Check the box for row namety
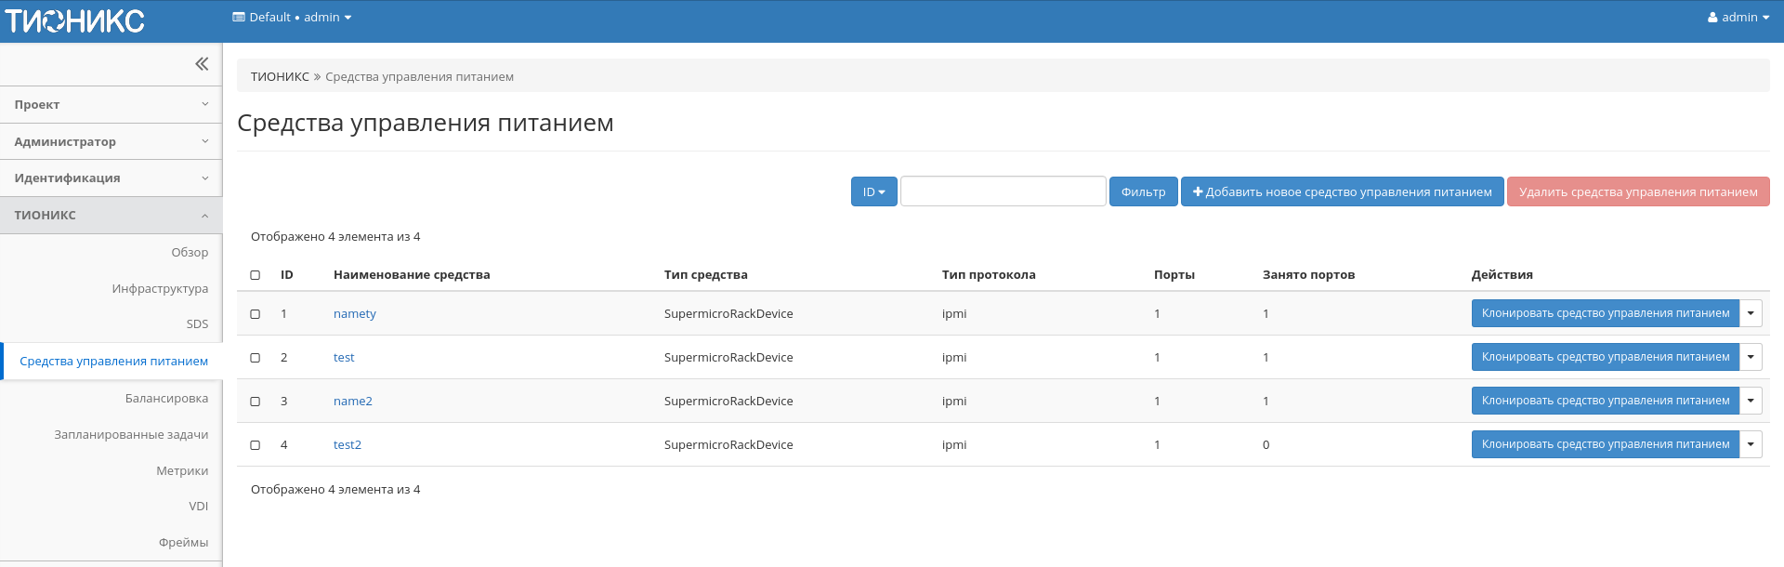This screenshot has height=567, width=1784. (x=256, y=314)
